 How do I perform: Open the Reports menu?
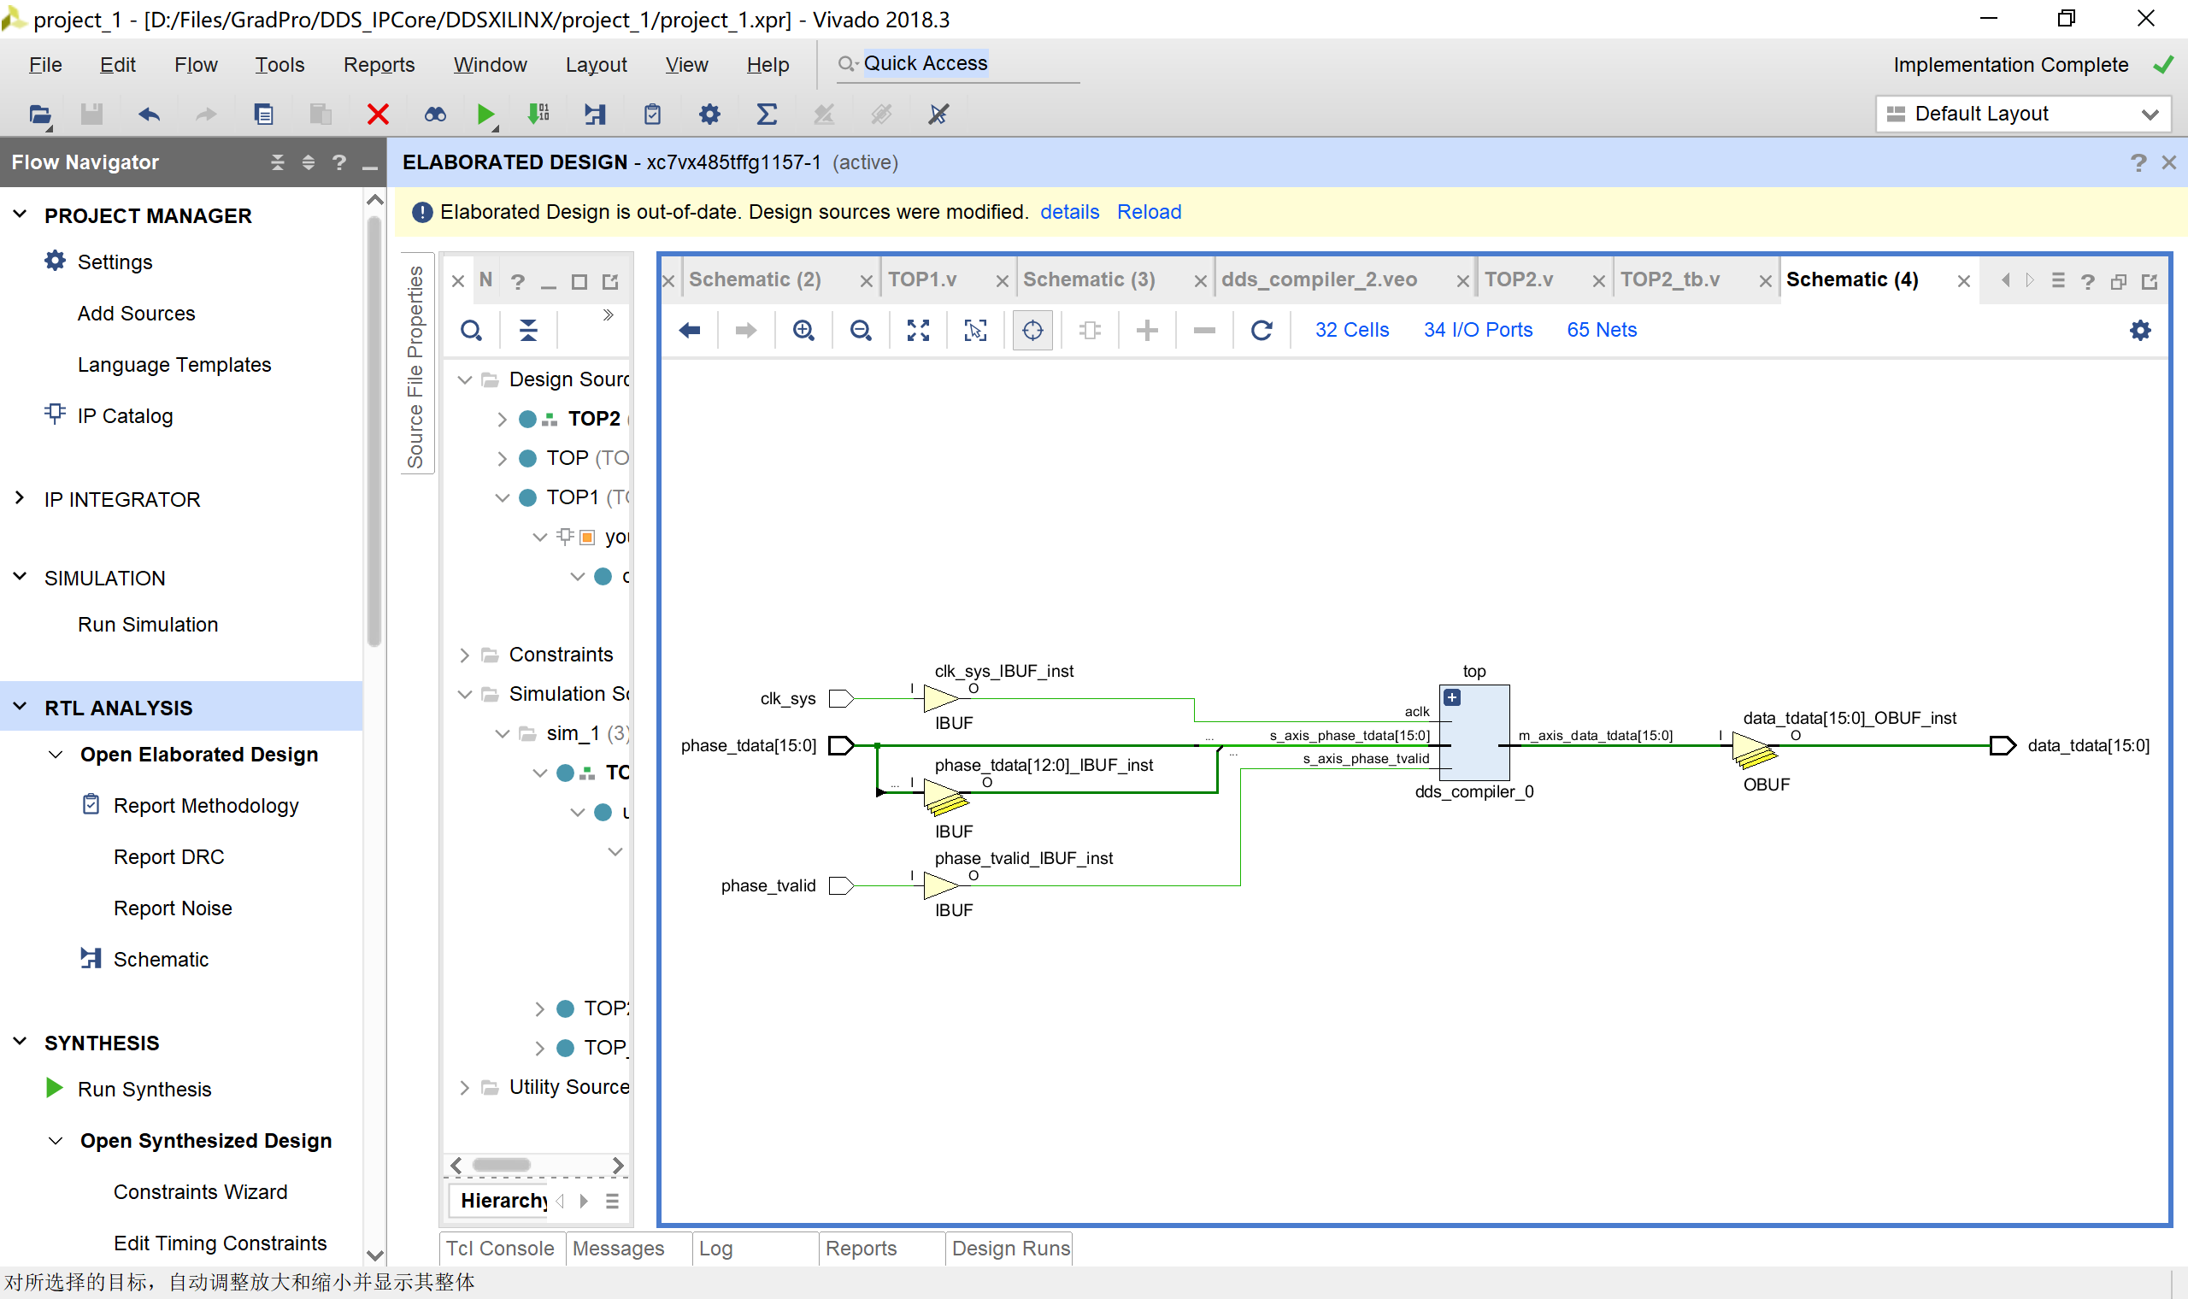tap(379, 65)
